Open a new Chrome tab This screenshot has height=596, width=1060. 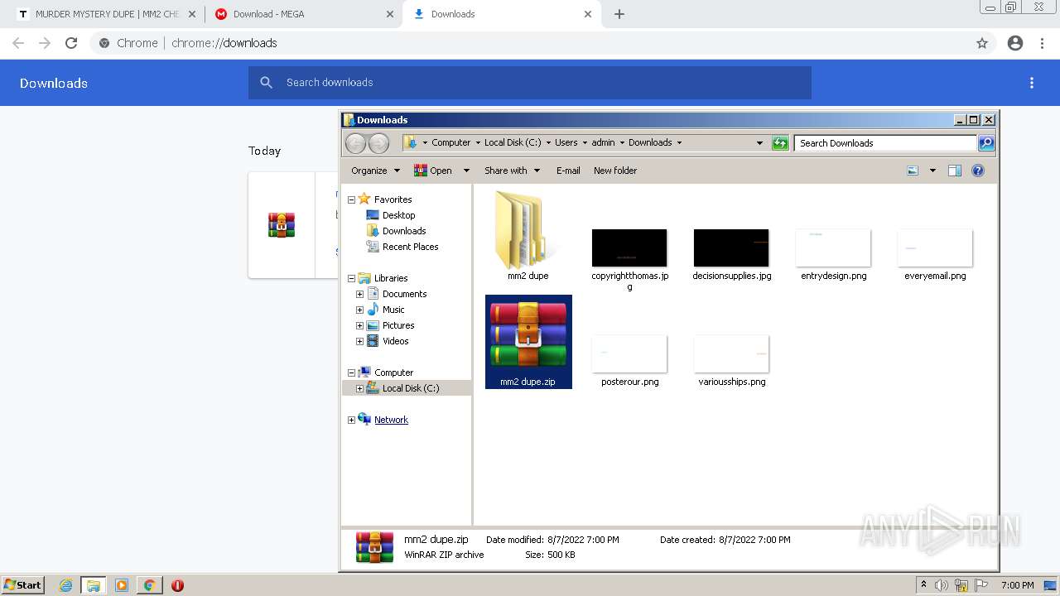pos(619,14)
